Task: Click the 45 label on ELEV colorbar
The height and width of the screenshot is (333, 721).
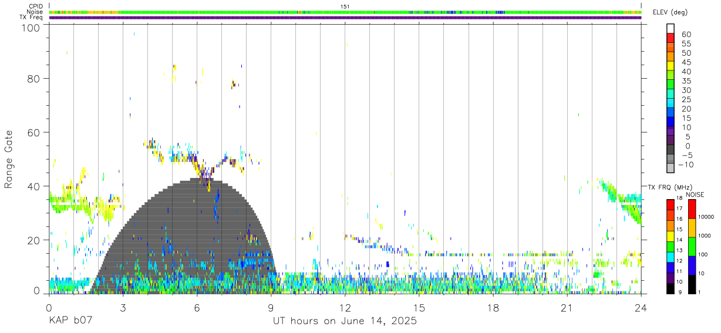Action: [686, 62]
